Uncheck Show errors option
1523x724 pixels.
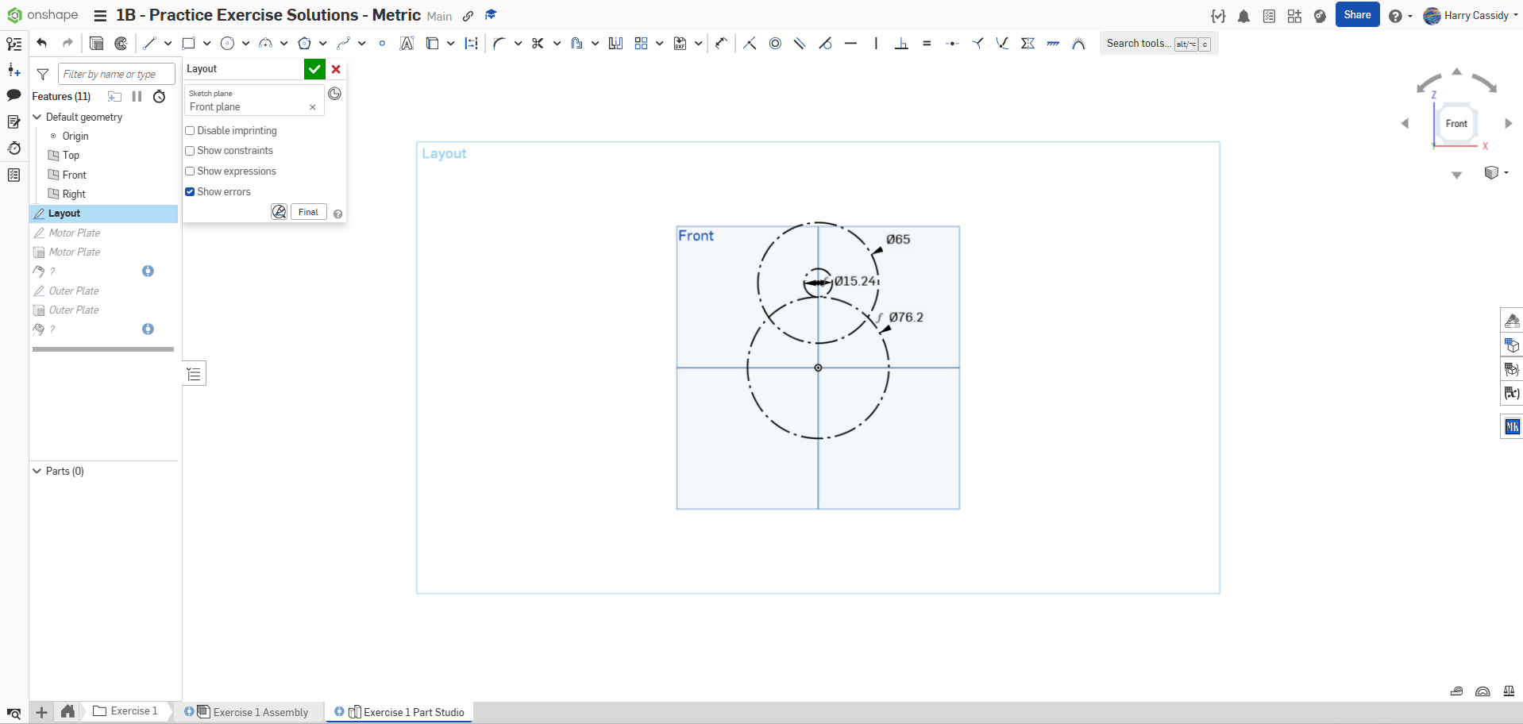tap(190, 192)
